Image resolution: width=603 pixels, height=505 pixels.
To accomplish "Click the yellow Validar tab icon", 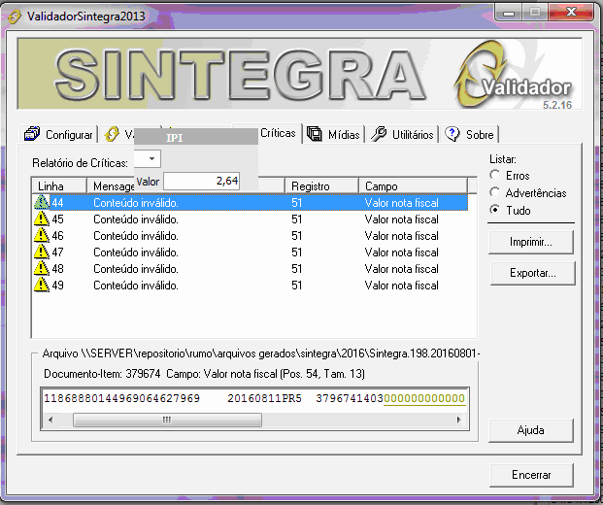I will point(112,134).
